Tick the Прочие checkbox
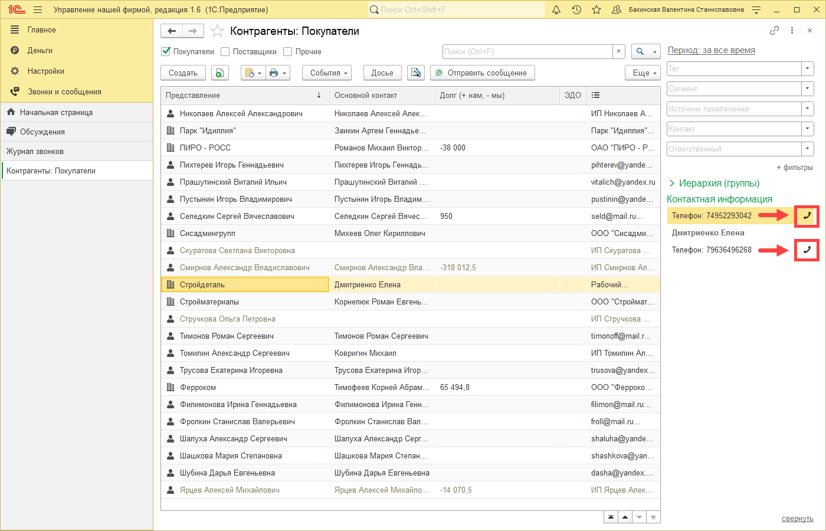The image size is (826, 531). pyautogui.click(x=288, y=52)
